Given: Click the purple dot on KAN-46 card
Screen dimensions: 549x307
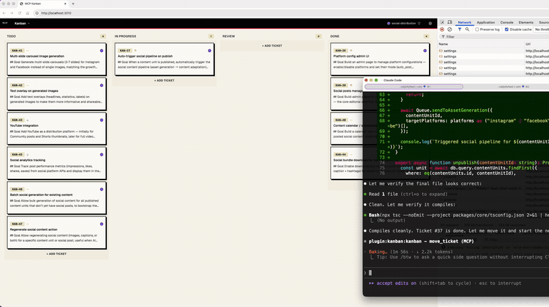Looking at the screenshot, I should [102, 189].
